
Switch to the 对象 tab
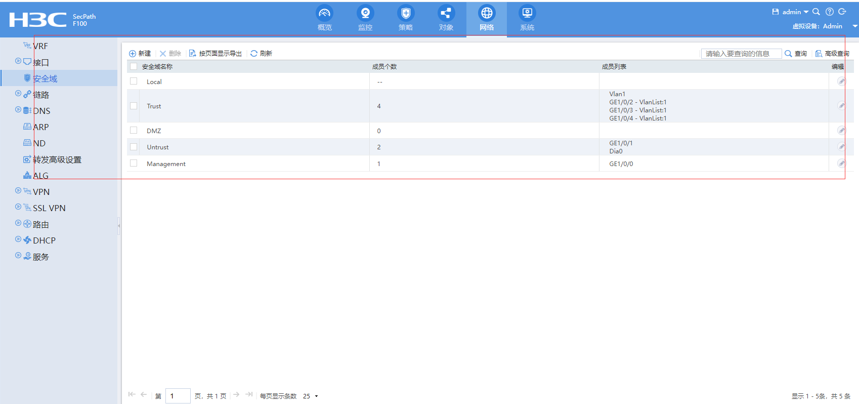[446, 19]
